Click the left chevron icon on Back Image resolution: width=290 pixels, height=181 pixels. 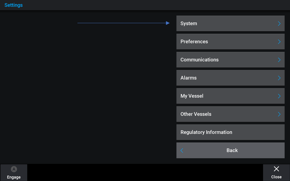click(182, 150)
